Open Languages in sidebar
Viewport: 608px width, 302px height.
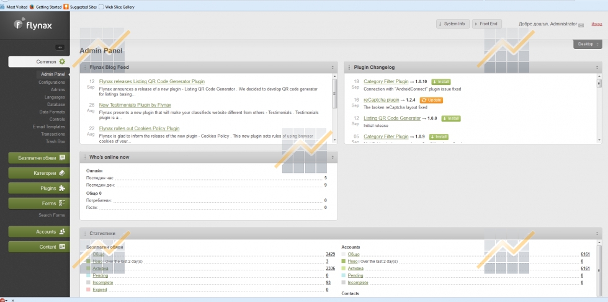click(x=55, y=97)
